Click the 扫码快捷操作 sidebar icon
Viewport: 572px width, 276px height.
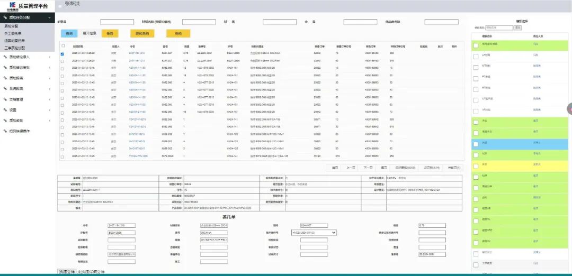pyautogui.click(x=5, y=131)
